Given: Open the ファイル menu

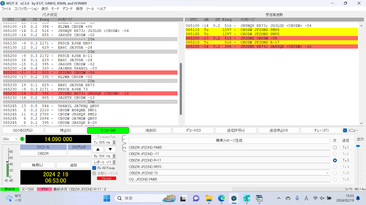Looking at the screenshot, I should [x=6, y=9].
